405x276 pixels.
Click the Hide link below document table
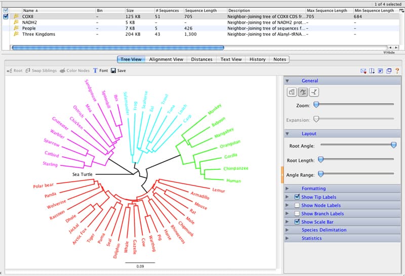click(x=389, y=53)
